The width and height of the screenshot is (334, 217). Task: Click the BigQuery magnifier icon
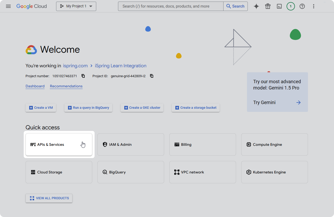point(105,172)
